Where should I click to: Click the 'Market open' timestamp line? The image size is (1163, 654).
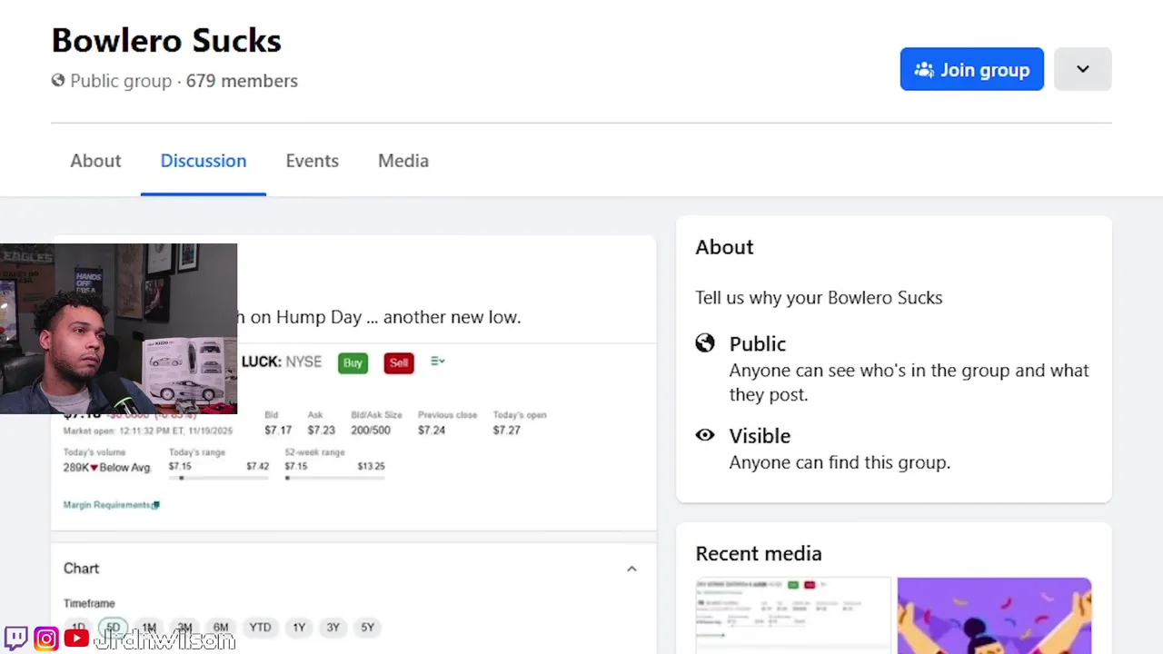[148, 431]
